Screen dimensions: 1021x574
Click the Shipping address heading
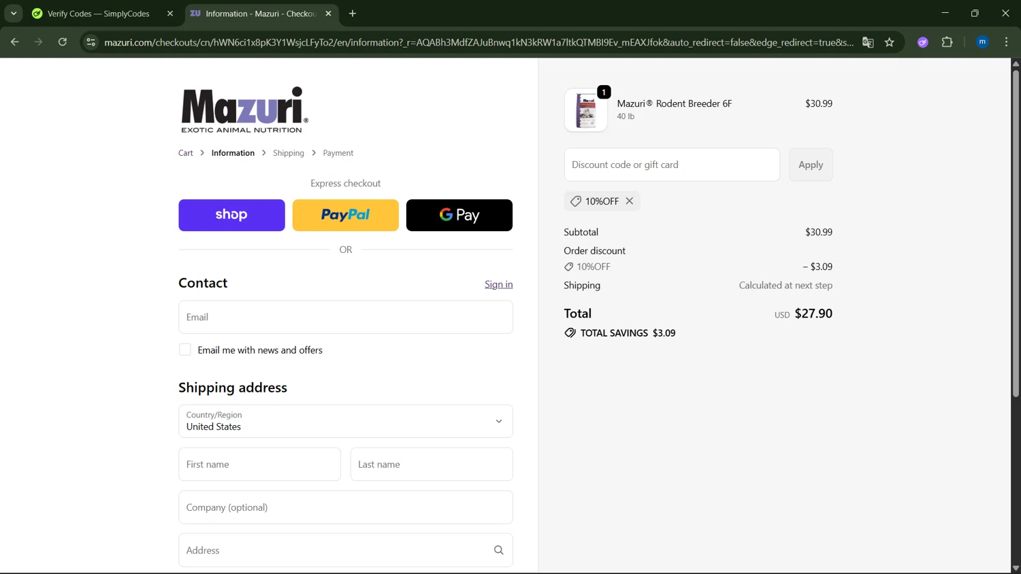click(233, 388)
